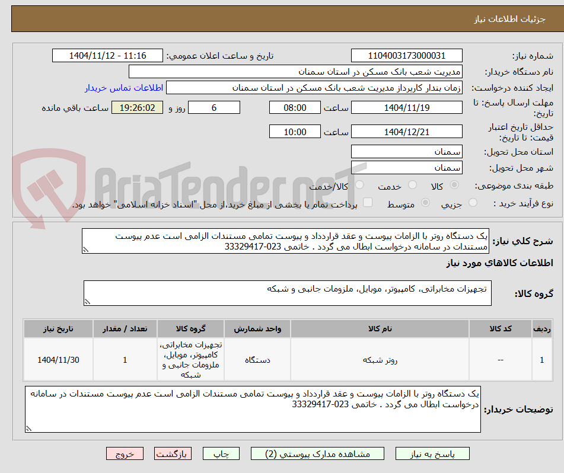Click the شرح کلی نیاز description textarea
This screenshot has width=564, height=473.
(x=286, y=241)
